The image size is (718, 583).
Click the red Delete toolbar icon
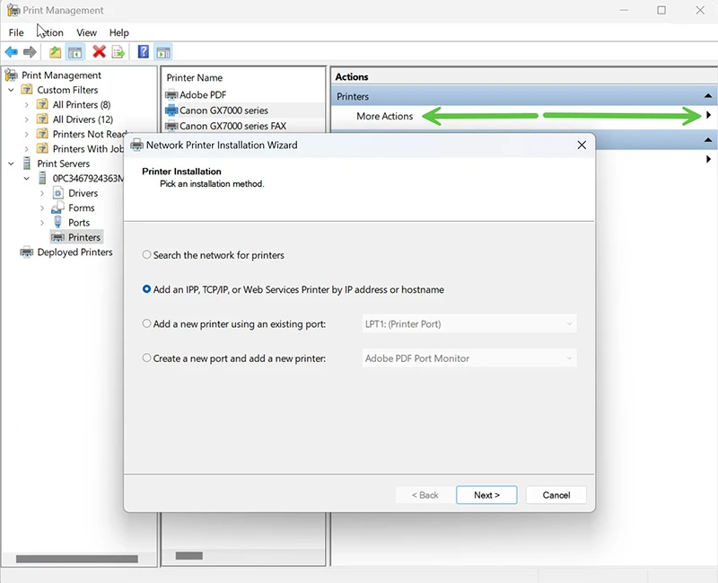click(x=98, y=51)
